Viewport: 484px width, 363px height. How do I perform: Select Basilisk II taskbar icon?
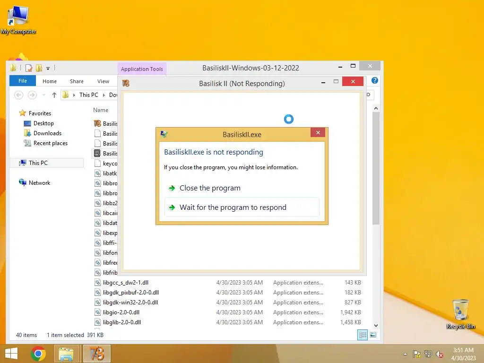tap(97, 354)
